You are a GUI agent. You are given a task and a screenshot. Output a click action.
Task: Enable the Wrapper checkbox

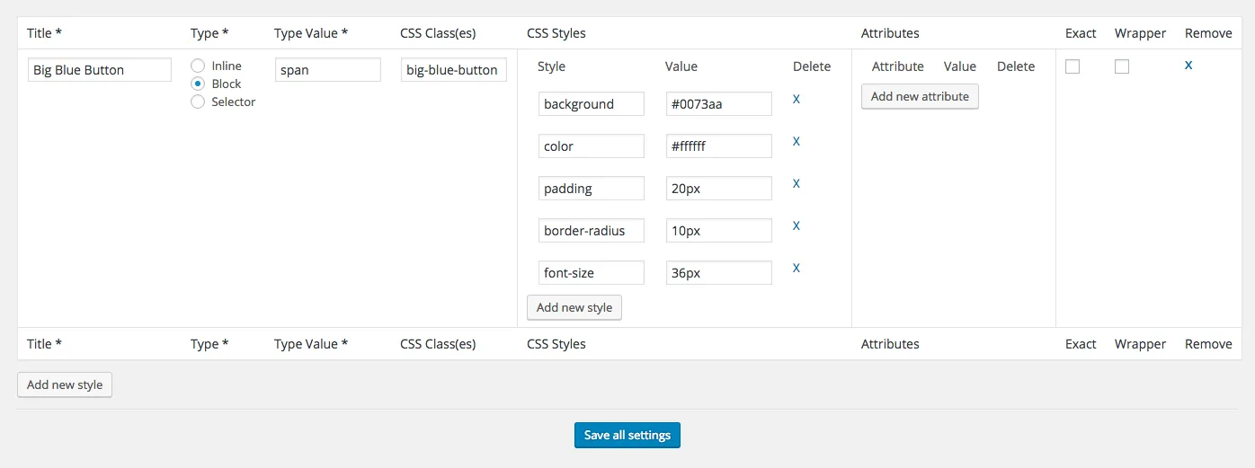1122,66
